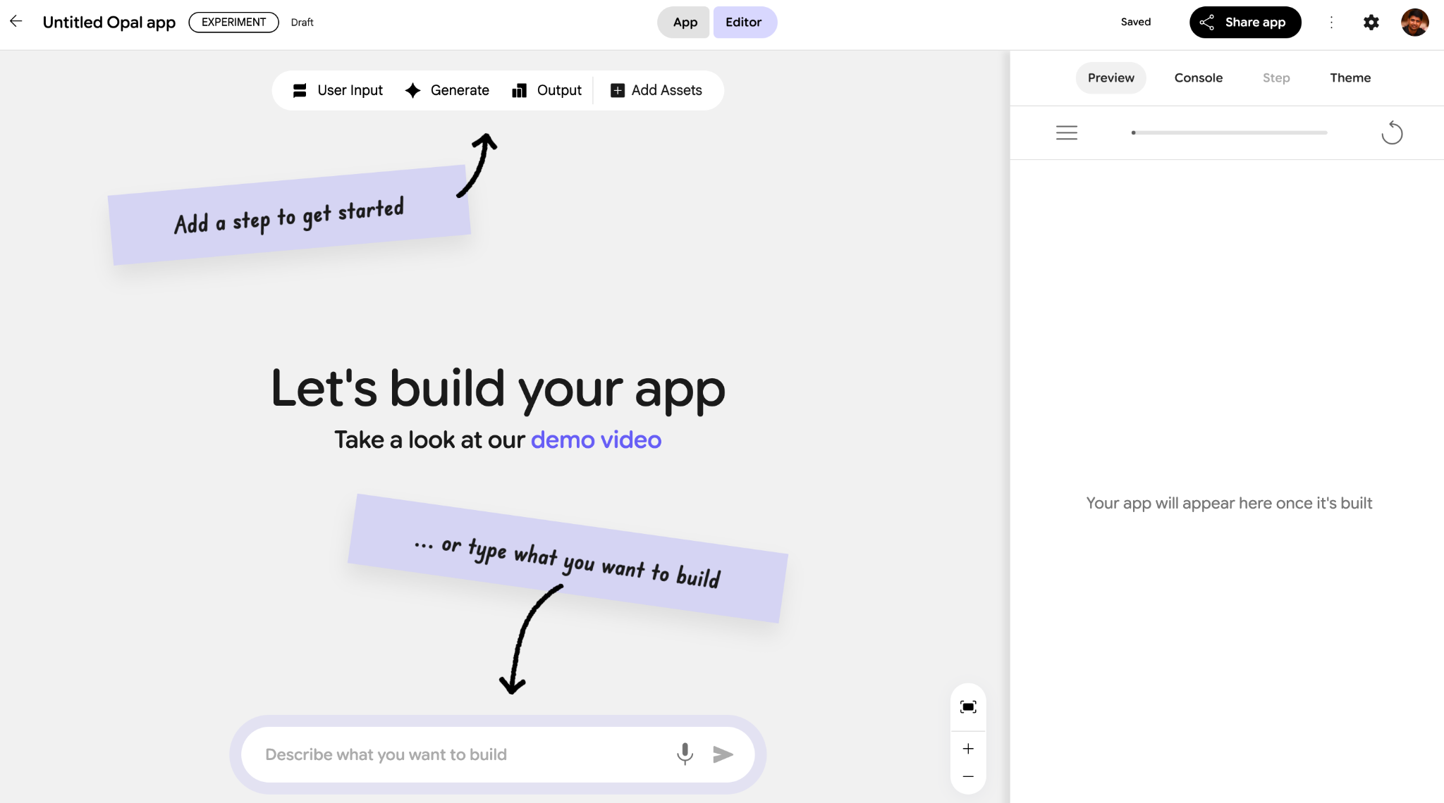1444x803 pixels.
Task: Switch to the App view
Action: coord(684,23)
